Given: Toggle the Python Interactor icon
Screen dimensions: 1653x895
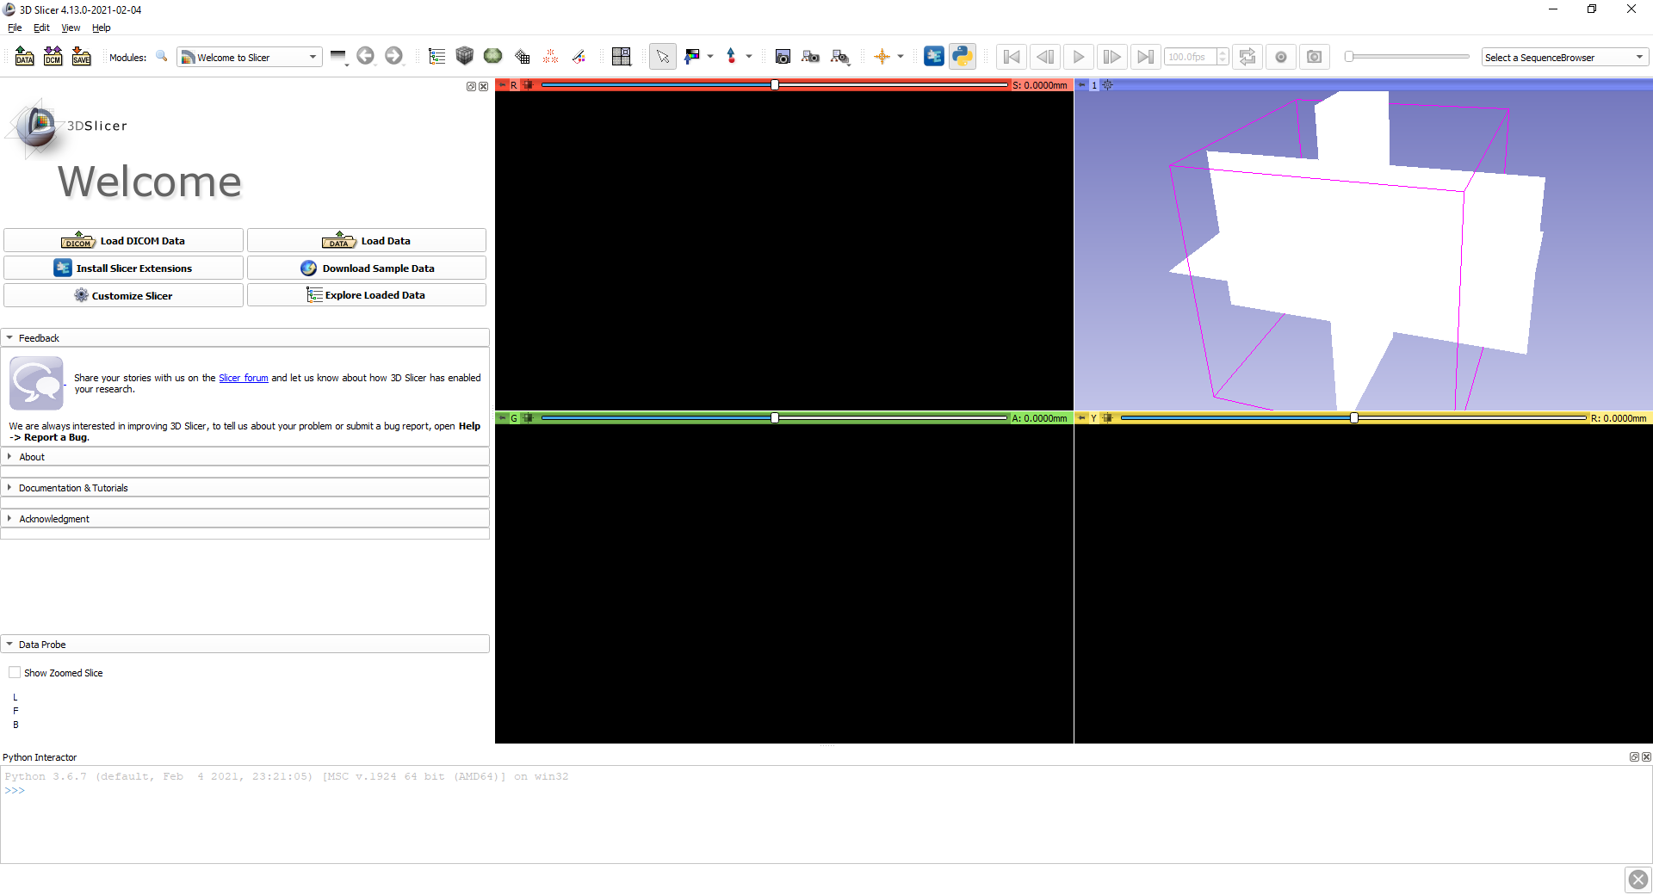Looking at the screenshot, I should pyautogui.click(x=962, y=56).
